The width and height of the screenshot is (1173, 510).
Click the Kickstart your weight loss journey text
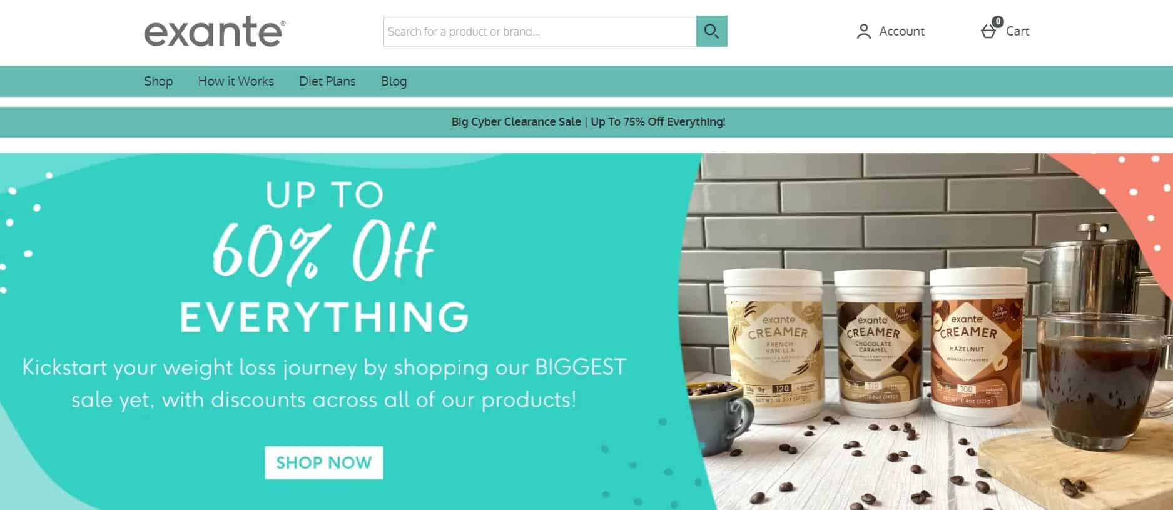324,383
